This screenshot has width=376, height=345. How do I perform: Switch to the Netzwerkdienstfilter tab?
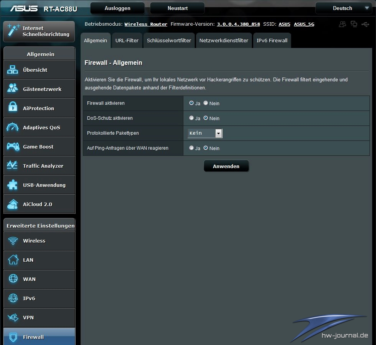[x=224, y=40]
